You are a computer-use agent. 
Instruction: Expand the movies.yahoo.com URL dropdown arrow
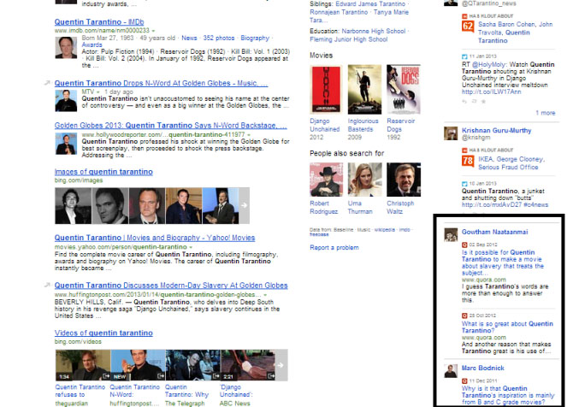click(x=191, y=247)
